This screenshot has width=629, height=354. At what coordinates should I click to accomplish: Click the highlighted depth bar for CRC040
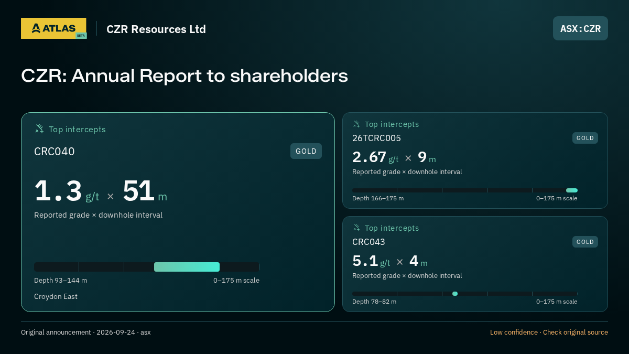tap(187, 267)
